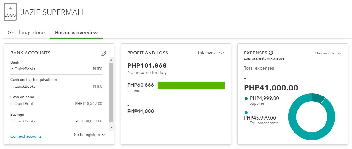This screenshot has width=352, height=149.
Task: Open the Profit and Loss This month dropdown
Action: [210, 53]
